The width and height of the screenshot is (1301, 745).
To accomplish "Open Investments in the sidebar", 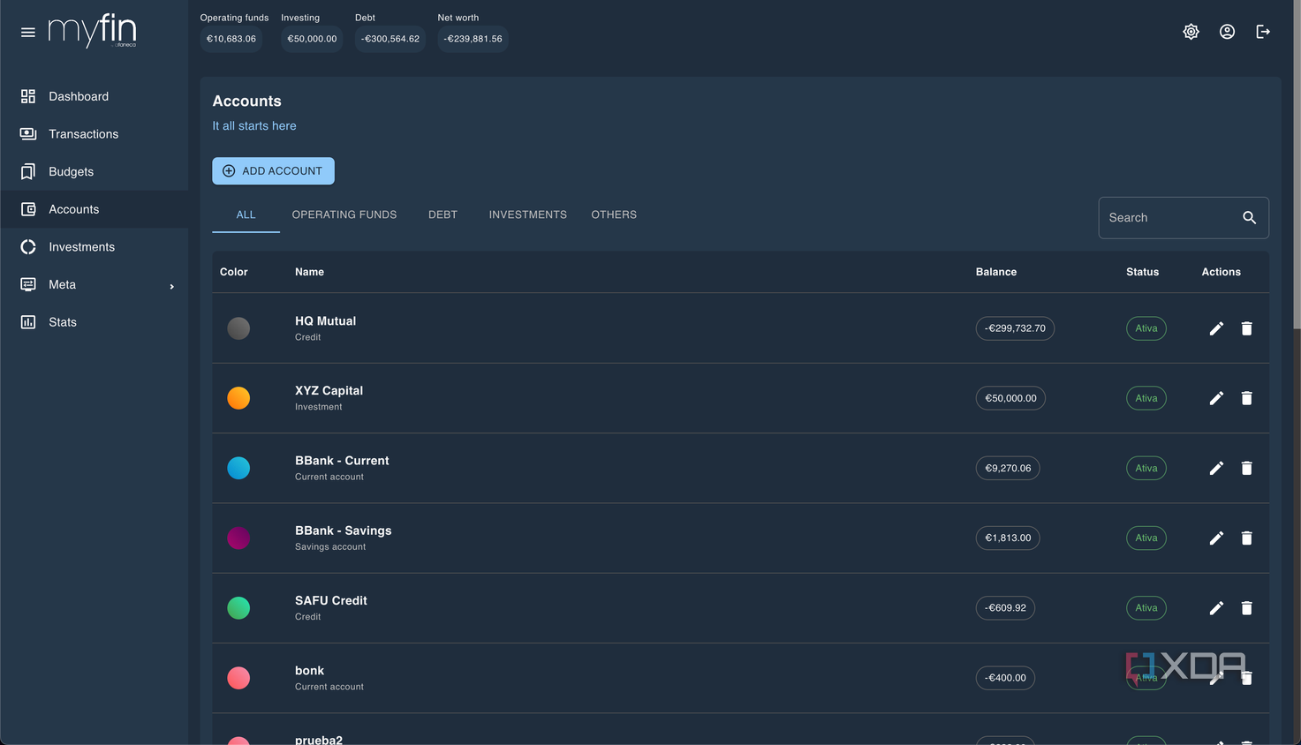I will coord(95,247).
